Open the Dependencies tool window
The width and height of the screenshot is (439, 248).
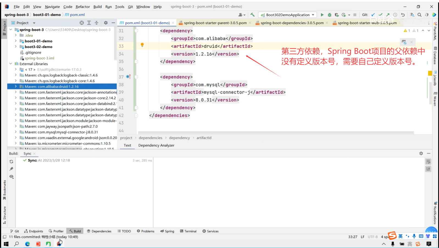99,231
